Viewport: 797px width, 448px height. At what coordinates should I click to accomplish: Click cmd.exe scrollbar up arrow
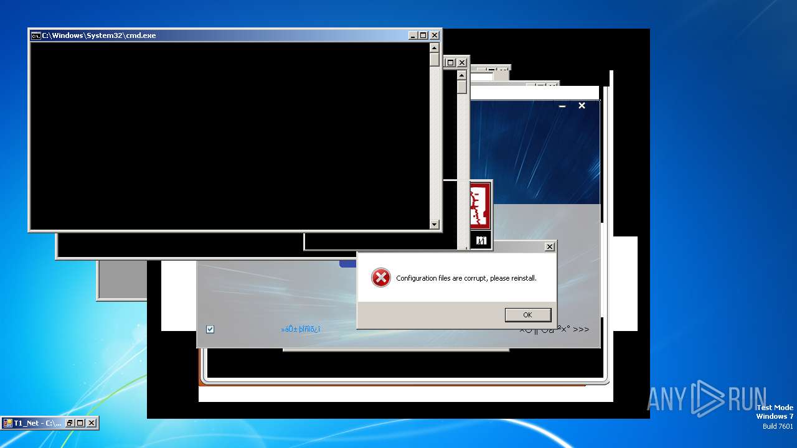click(x=435, y=48)
